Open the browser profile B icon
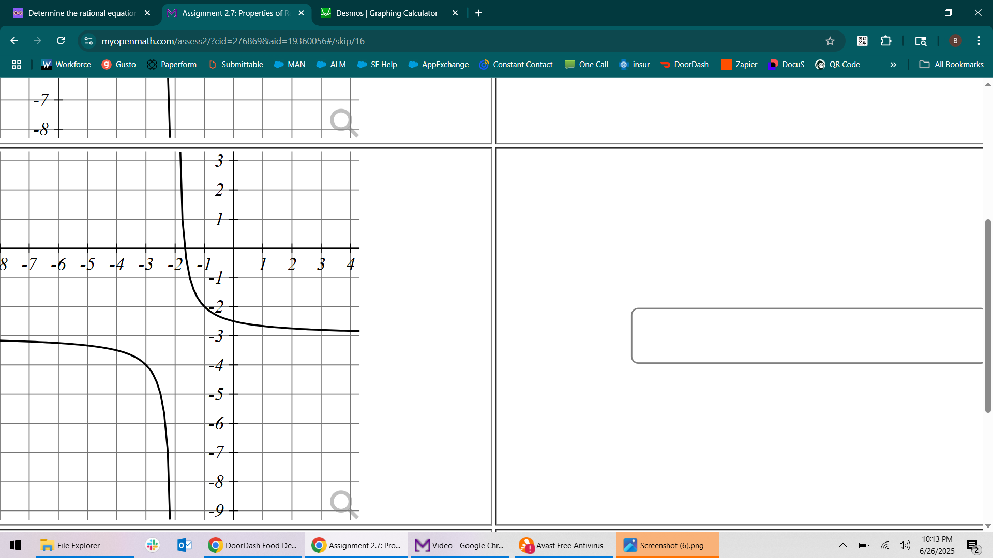 [x=955, y=41]
